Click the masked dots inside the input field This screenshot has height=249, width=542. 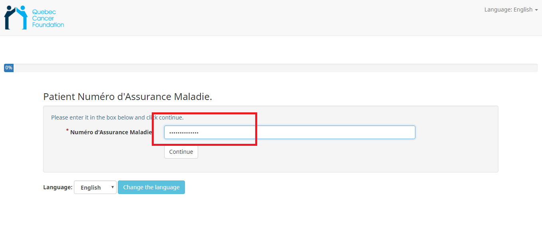(x=184, y=133)
